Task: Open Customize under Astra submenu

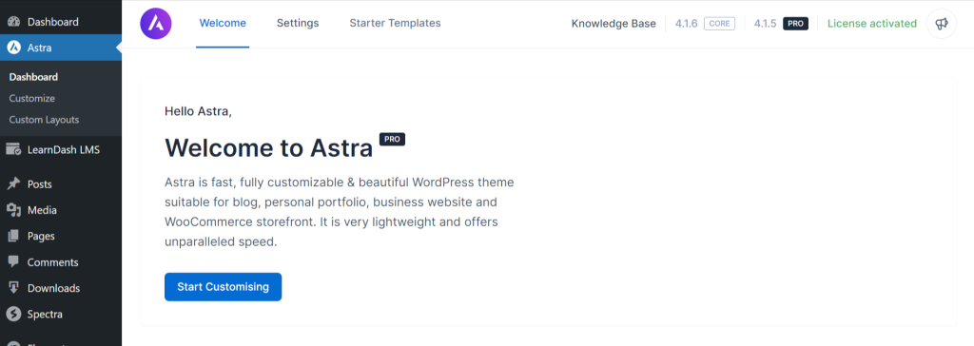Action: pos(31,98)
